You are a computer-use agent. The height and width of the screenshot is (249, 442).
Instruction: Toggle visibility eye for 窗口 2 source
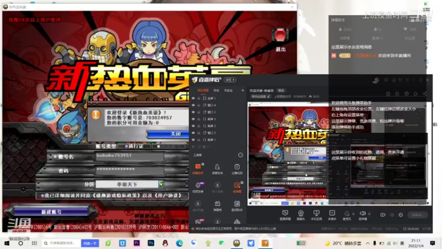(x=193, y=133)
